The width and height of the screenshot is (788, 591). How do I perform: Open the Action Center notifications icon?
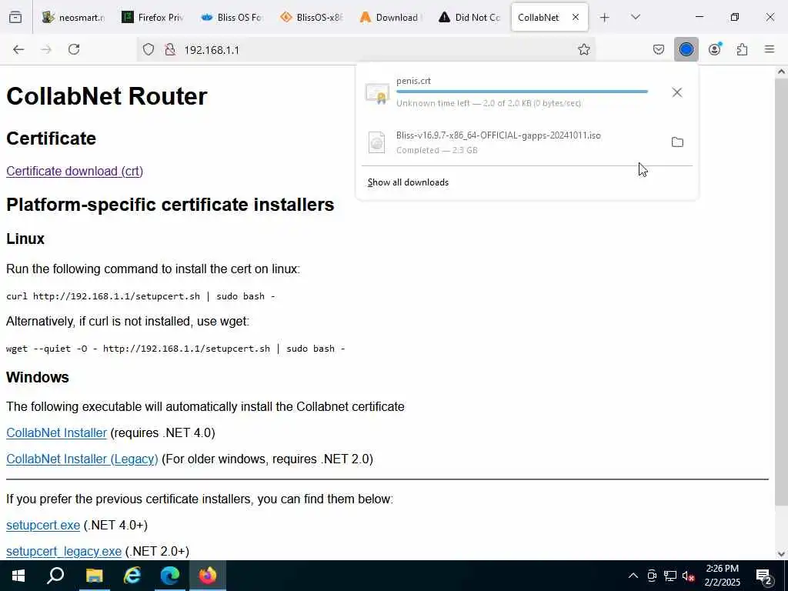(x=764, y=576)
